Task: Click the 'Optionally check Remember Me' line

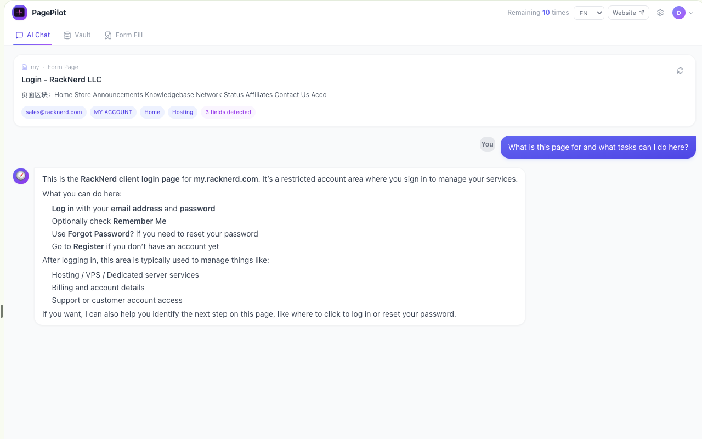Action: click(109, 221)
